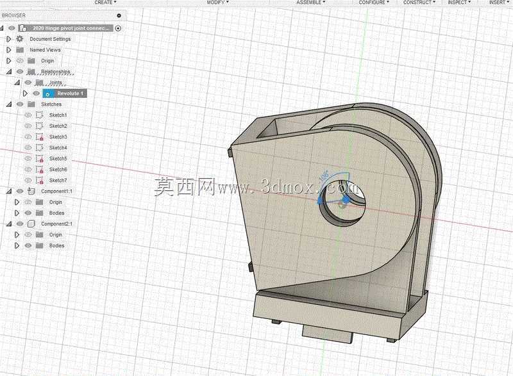Collapse the Relationships node
The height and width of the screenshot is (376, 513).
click(9, 72)
